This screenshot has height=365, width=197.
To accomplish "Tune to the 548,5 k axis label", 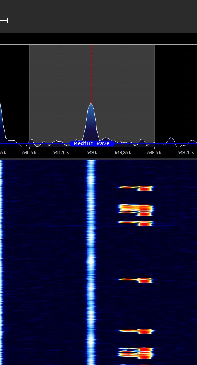I will pos(29,152).
